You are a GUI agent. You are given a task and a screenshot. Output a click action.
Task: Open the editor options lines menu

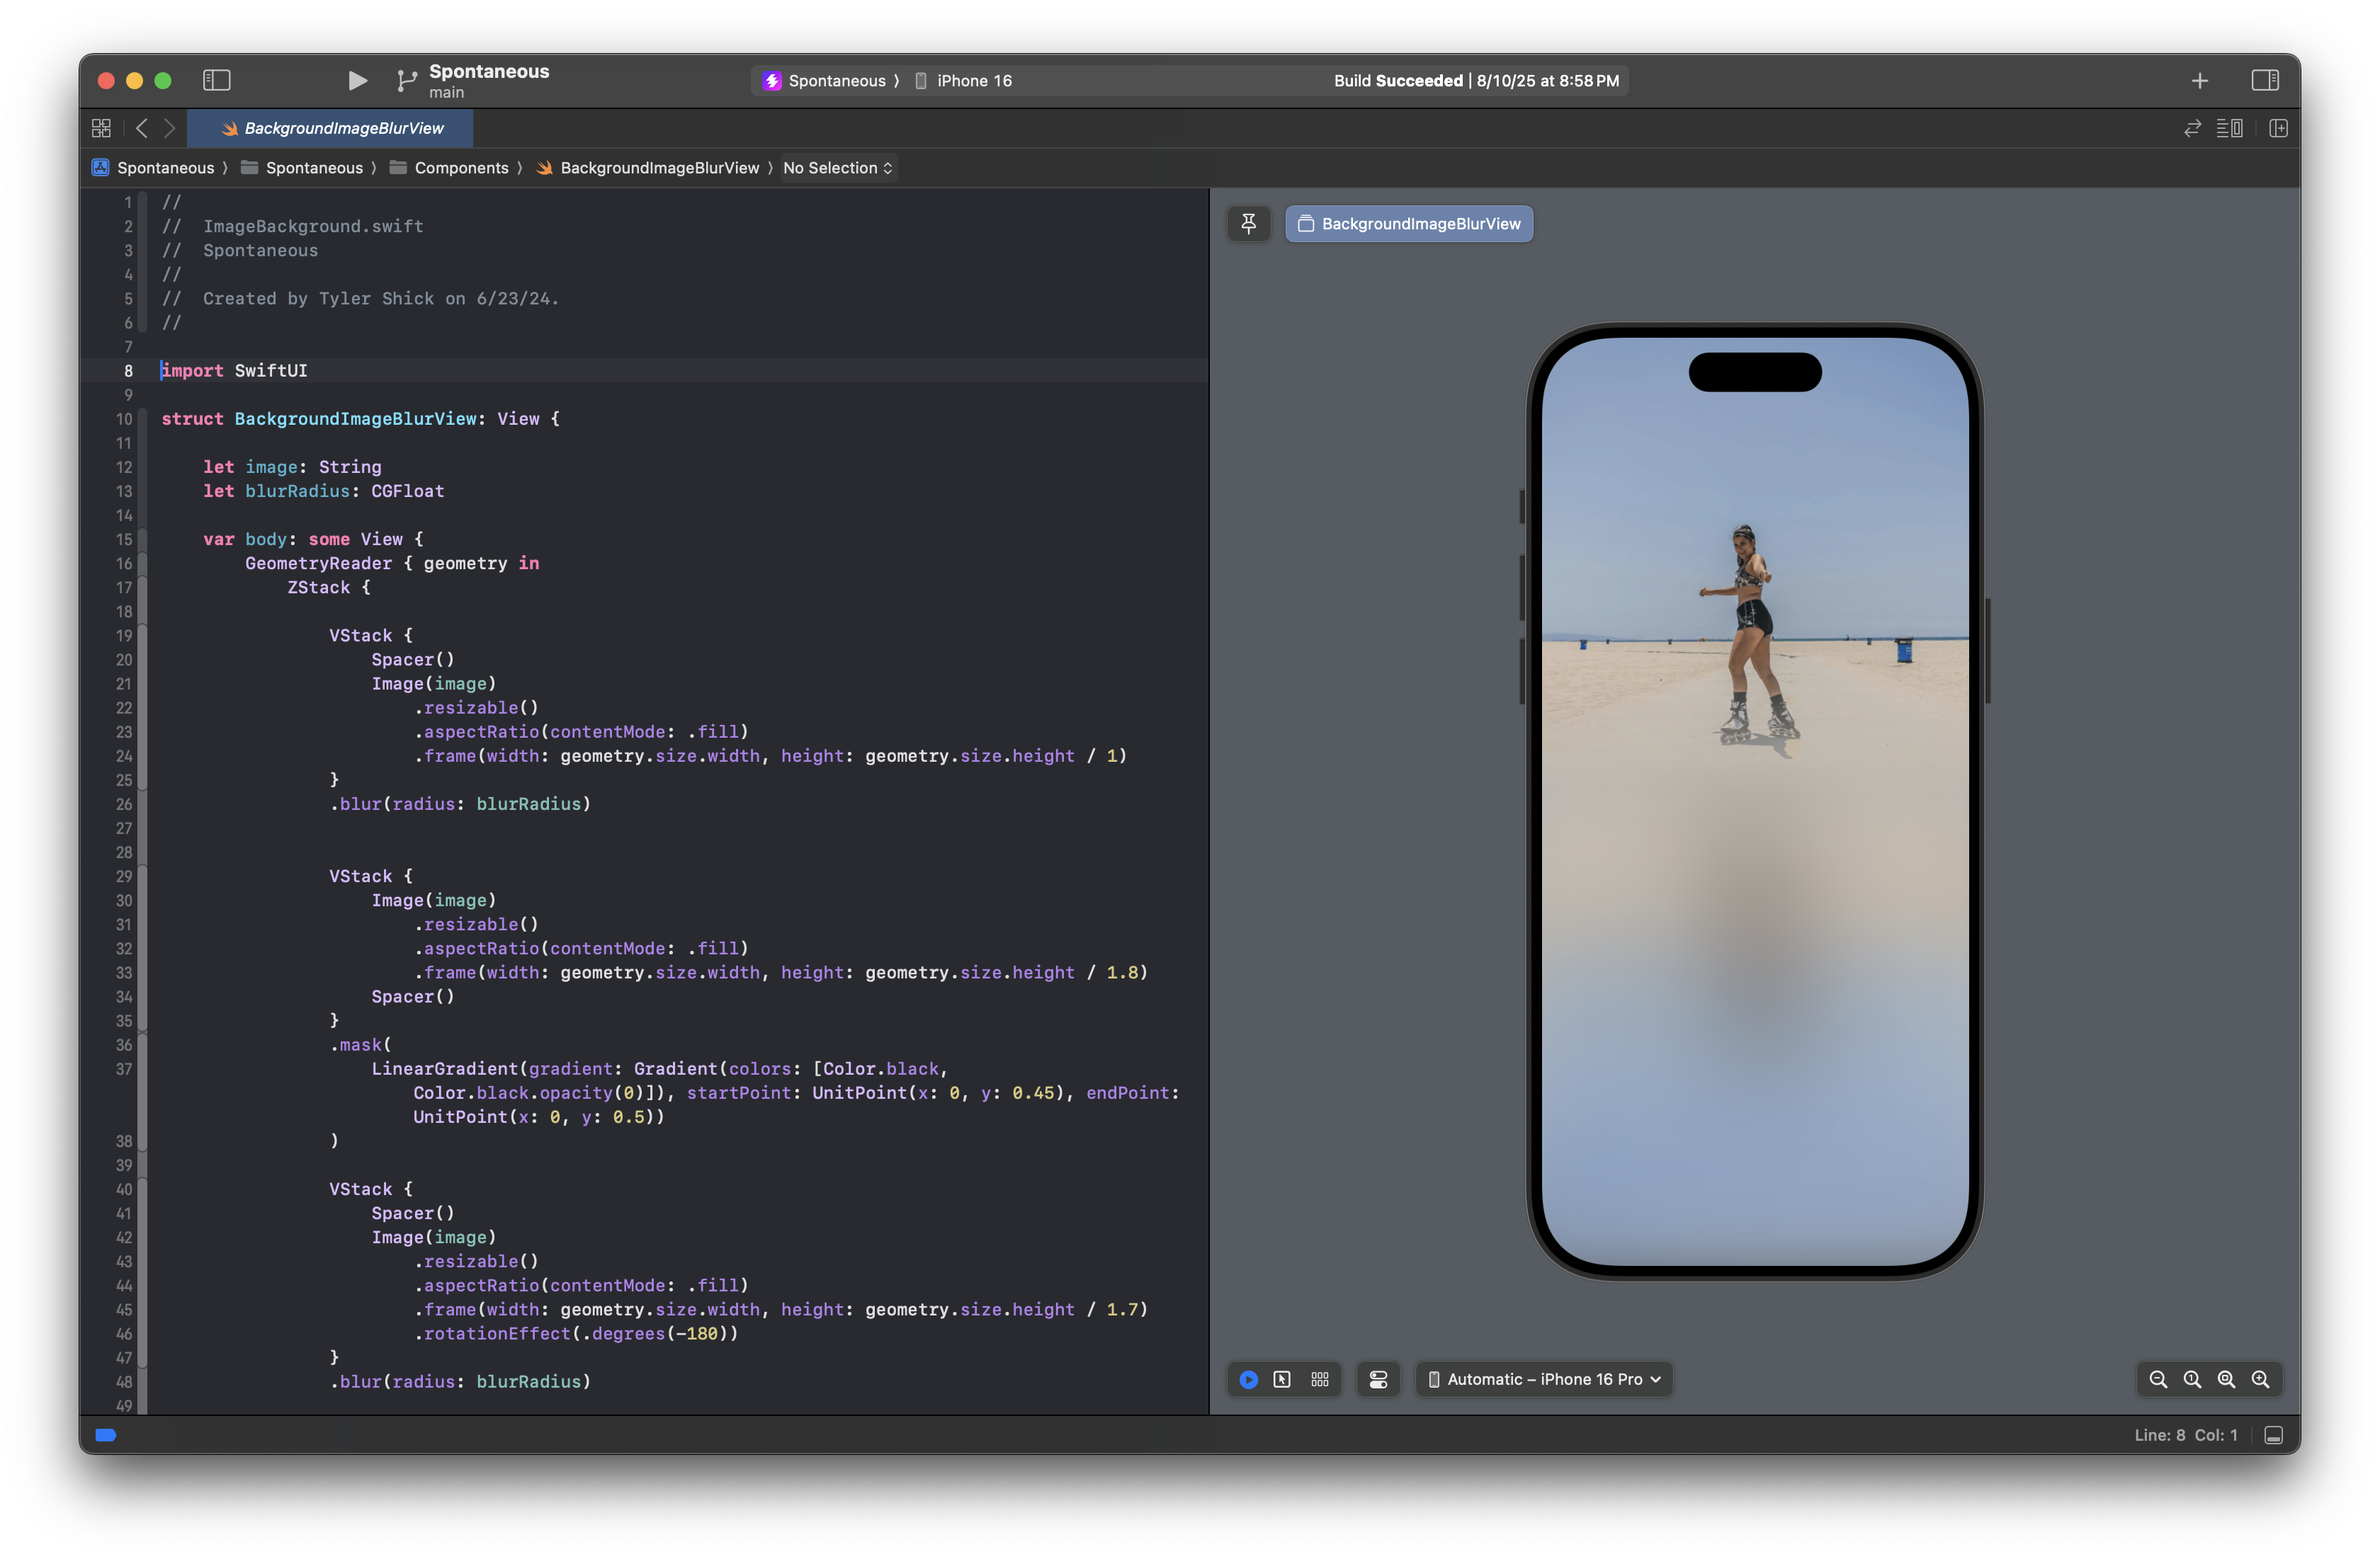[2229, 128]
